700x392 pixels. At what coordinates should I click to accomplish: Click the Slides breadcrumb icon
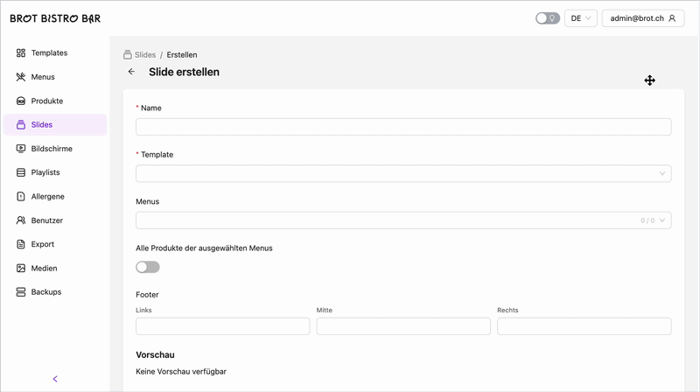128,55
